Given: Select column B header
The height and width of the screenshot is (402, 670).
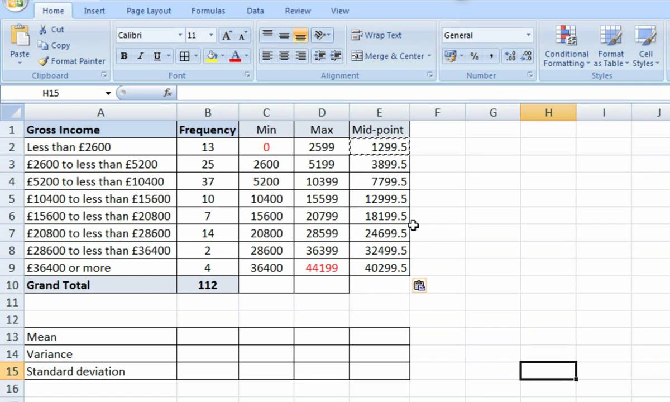Looking at the screenshot, I should (x=208, y=112).
